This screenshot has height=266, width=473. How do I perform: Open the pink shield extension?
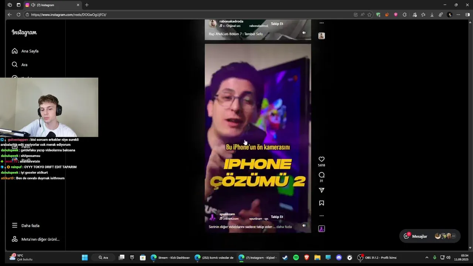[396, 15]
